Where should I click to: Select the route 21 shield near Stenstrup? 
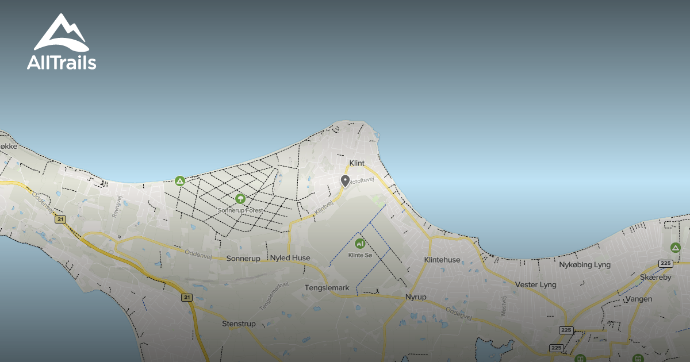(x=186, y=297)
